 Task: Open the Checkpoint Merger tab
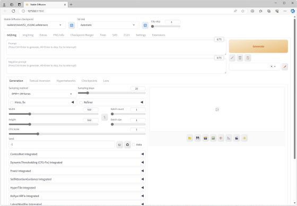tap(82, 35)
